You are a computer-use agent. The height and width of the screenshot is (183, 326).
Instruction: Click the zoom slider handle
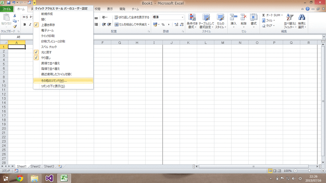point(309,171)
